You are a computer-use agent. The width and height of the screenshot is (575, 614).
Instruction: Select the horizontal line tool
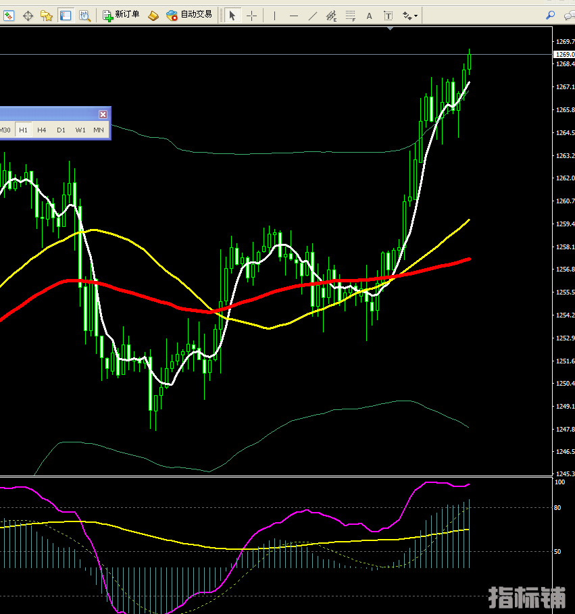point(293,15)
